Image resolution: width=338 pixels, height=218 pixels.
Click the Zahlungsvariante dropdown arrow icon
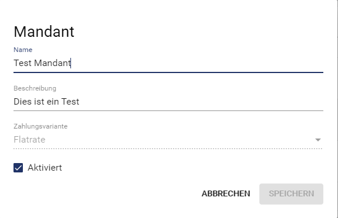point(318,140)
